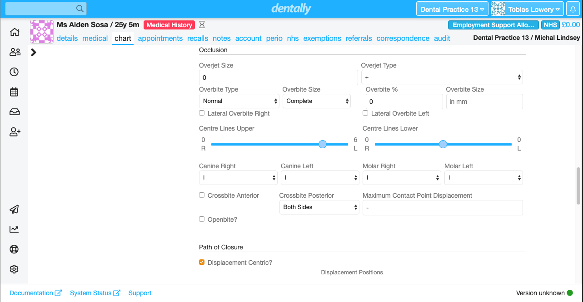
Task: Enable Lateral Overbite Right checkbox
Action: (x=202, y=113)
